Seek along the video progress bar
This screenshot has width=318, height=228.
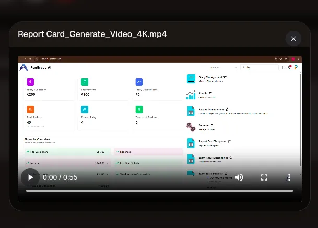pyautogui.click(x=160, y=191)
